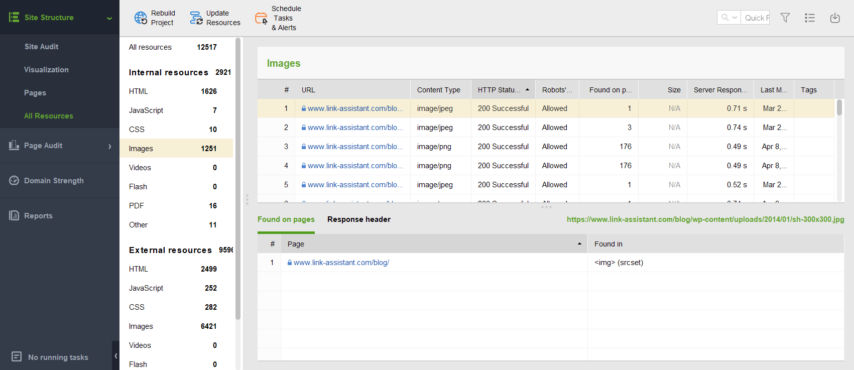
Task: Click the URL column header
Action: pos(352,90)
